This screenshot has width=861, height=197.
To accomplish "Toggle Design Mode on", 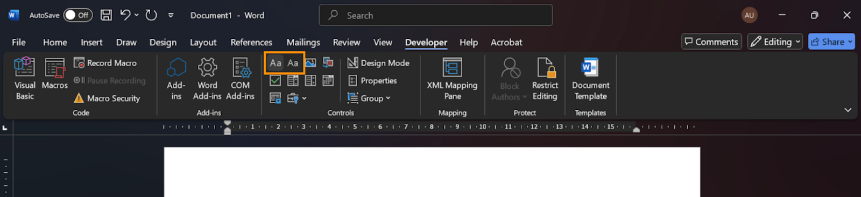I will pos(379,63).
